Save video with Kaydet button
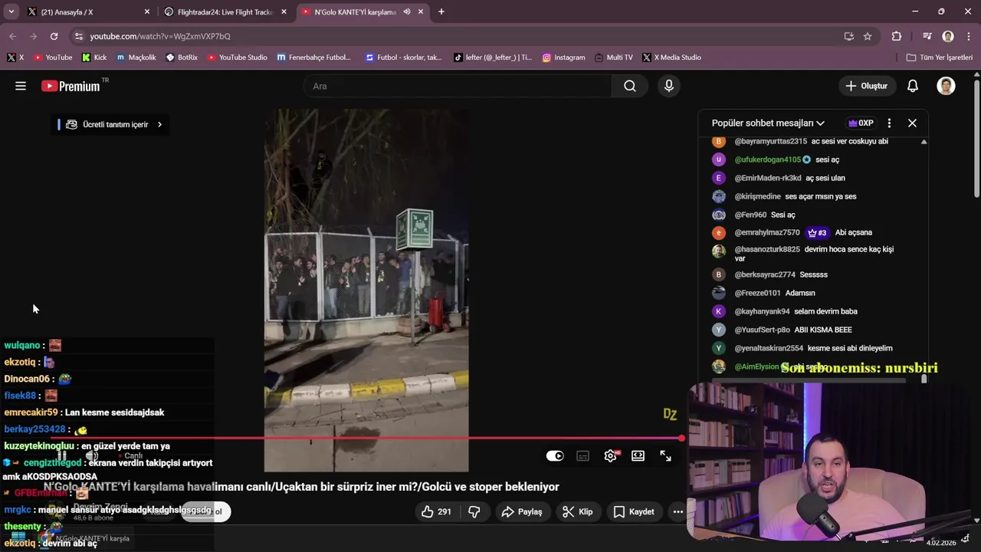The image size is (981, 552). pyautogui.click(x=633, y=511)
